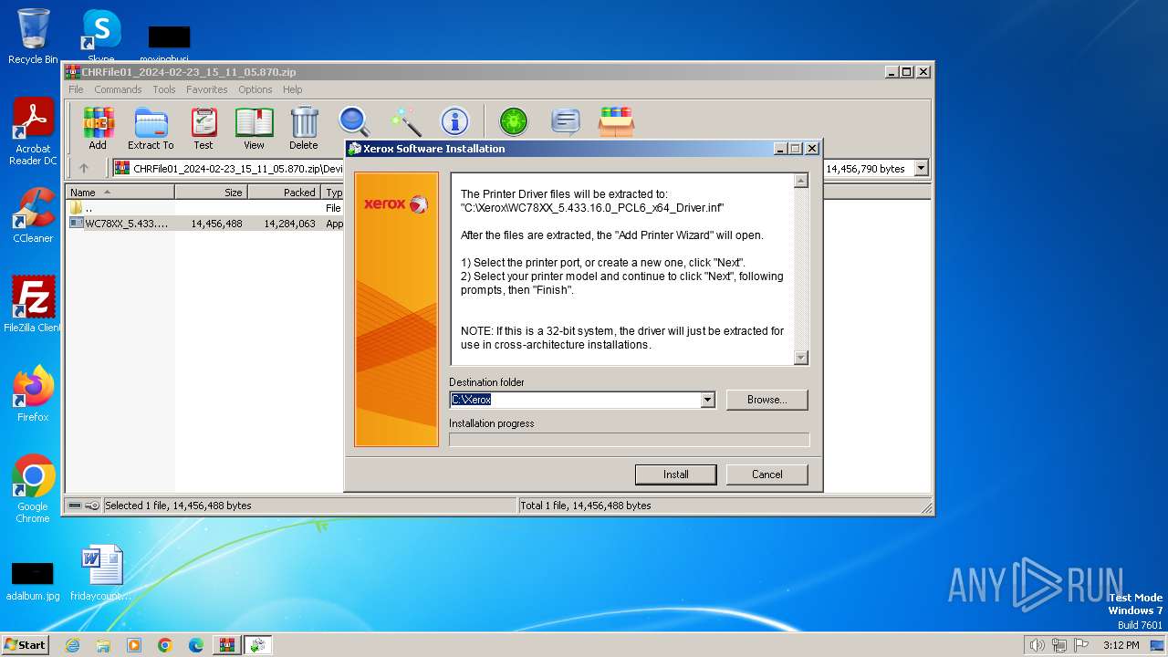Screen dimensions: 1168x657
Task: Click the Comment speech bubble icon
Action: [x=566, y=121]
